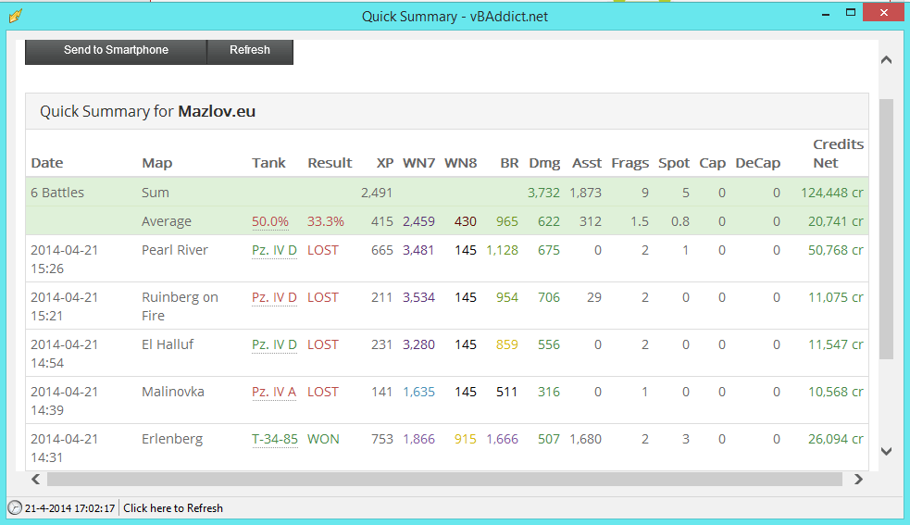The height and width of the screenshot is (525, 910).
Task: Click the horizontal scrollbar thumb
Action: click(444, 479)
